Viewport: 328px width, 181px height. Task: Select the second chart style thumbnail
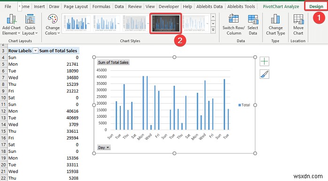[x=106, y=23]
